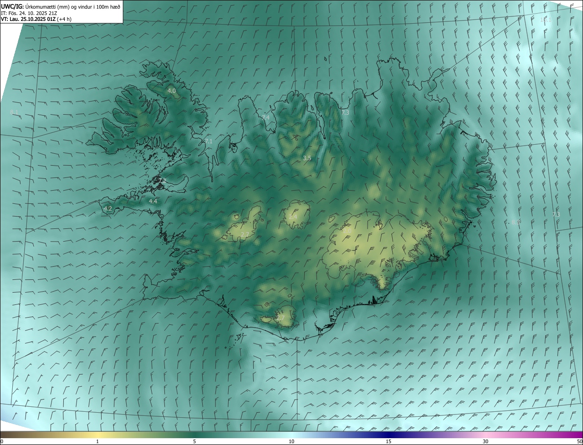Screen dimensions: 583x445
Task: Click the 15 tick on the colour scale
Action: [x=389, y=441]
